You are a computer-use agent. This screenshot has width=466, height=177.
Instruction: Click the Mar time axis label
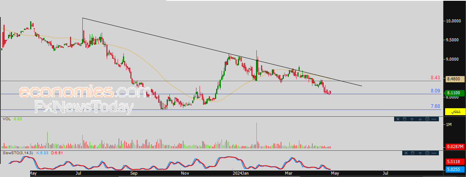tap(288, 174)
